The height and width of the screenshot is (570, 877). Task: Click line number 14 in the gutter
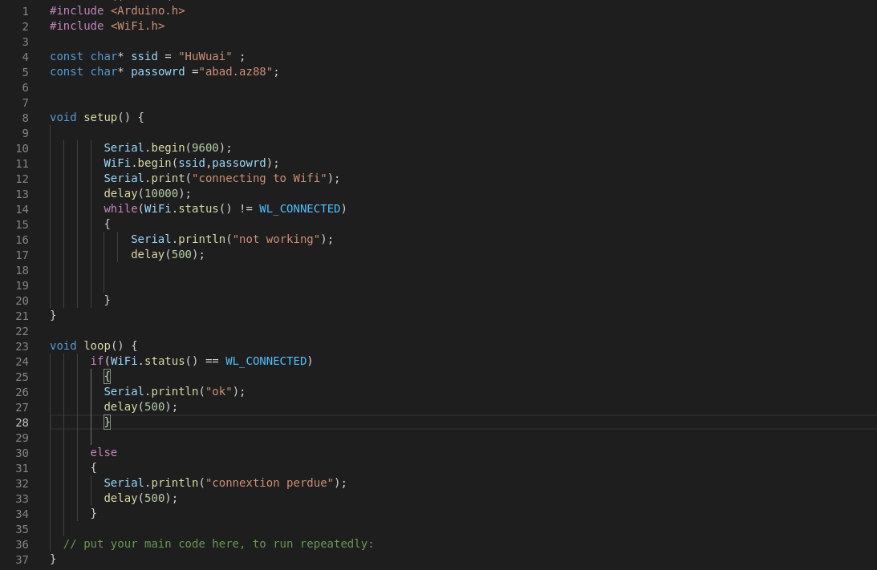coord(22,209)
